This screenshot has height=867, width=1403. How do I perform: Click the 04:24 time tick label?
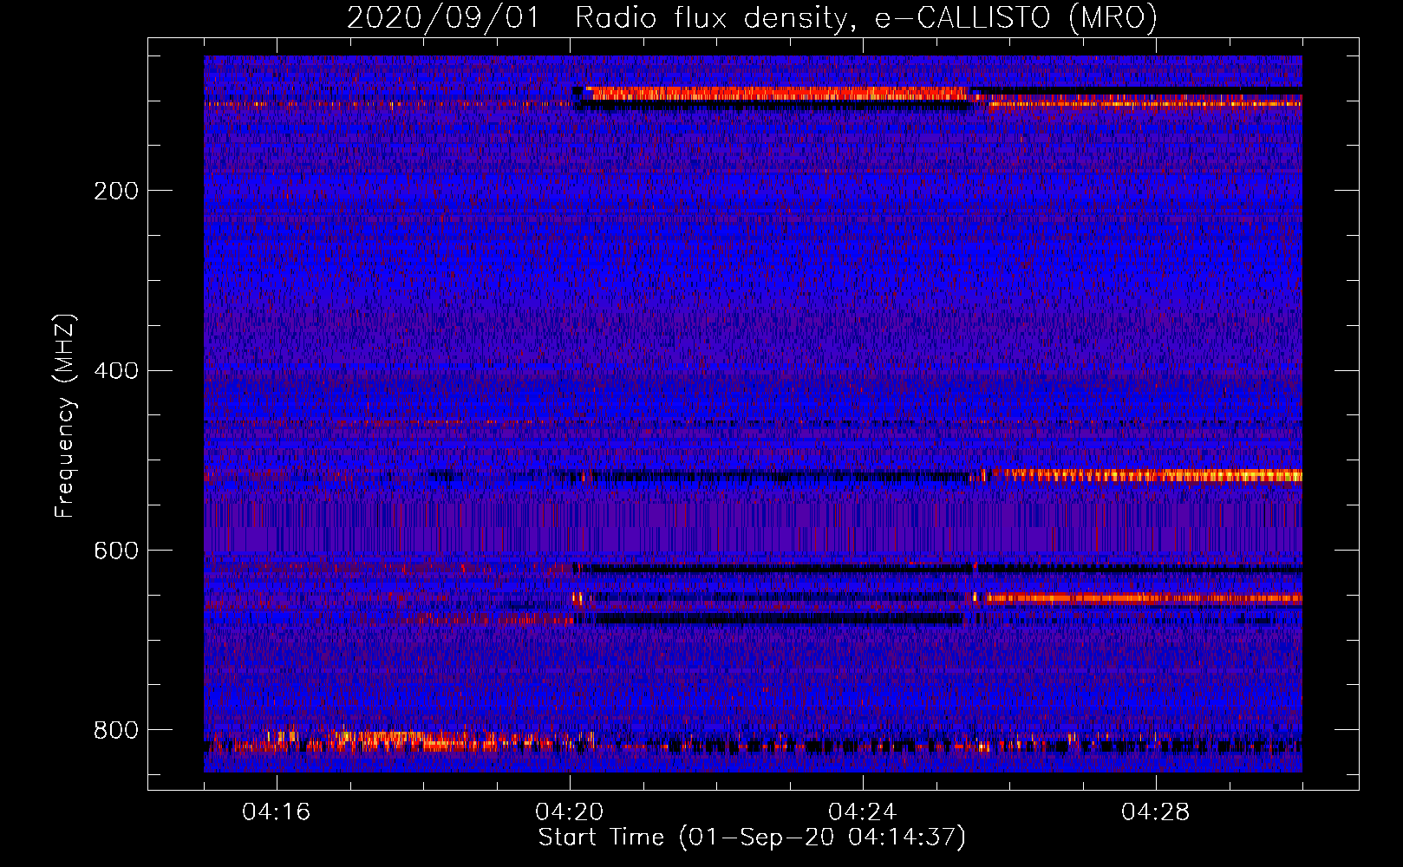pyautogui.click(x=863, y=812)
